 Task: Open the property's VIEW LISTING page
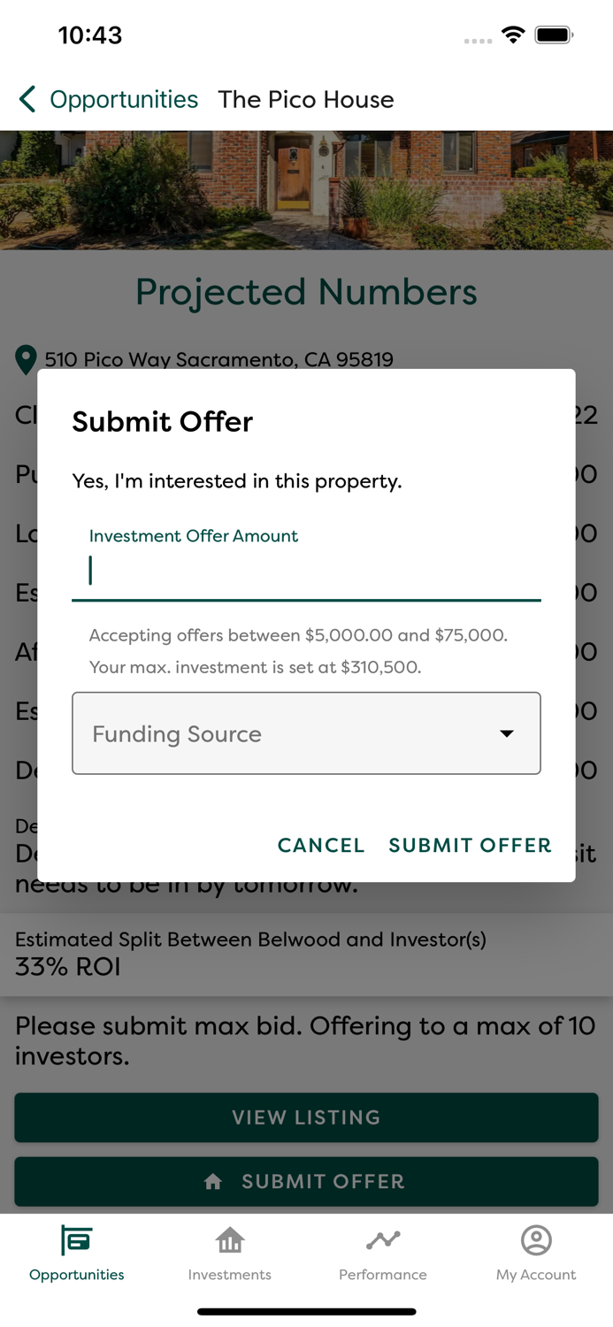[x=306, y=1117]
